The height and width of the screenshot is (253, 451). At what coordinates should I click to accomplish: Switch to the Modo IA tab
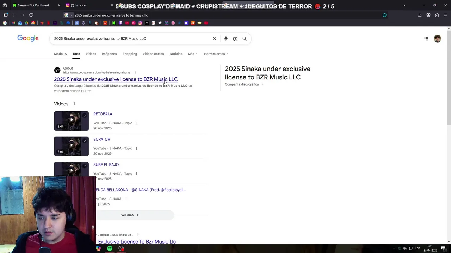pyautogui.click(x=60, y=54)
